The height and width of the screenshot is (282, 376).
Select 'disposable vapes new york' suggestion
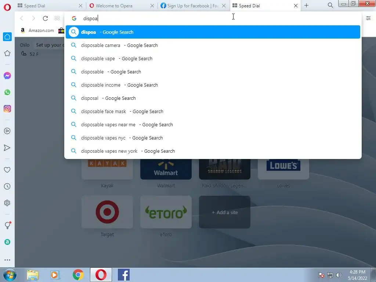point(213,151)
